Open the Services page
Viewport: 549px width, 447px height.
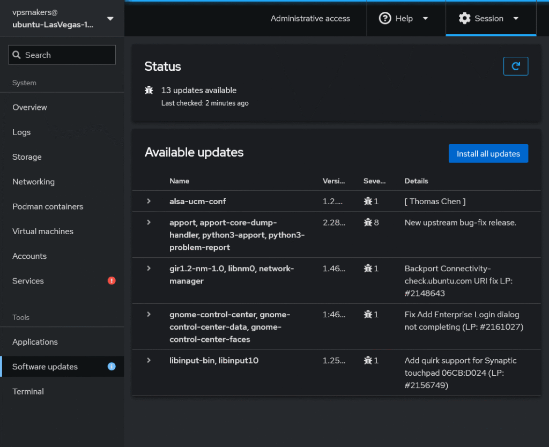[62, 281]
